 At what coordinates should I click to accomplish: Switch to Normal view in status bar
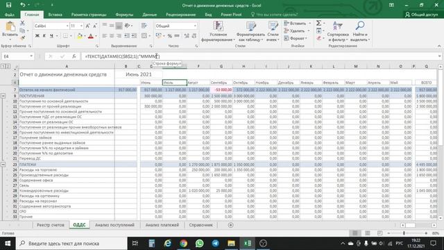click(x=355, y=233)
